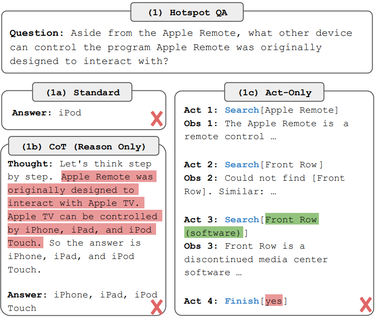Click the green highlighted "Front Row" text
The height and width of the screenshot is (318, 377).
click(x=291, y=220)
